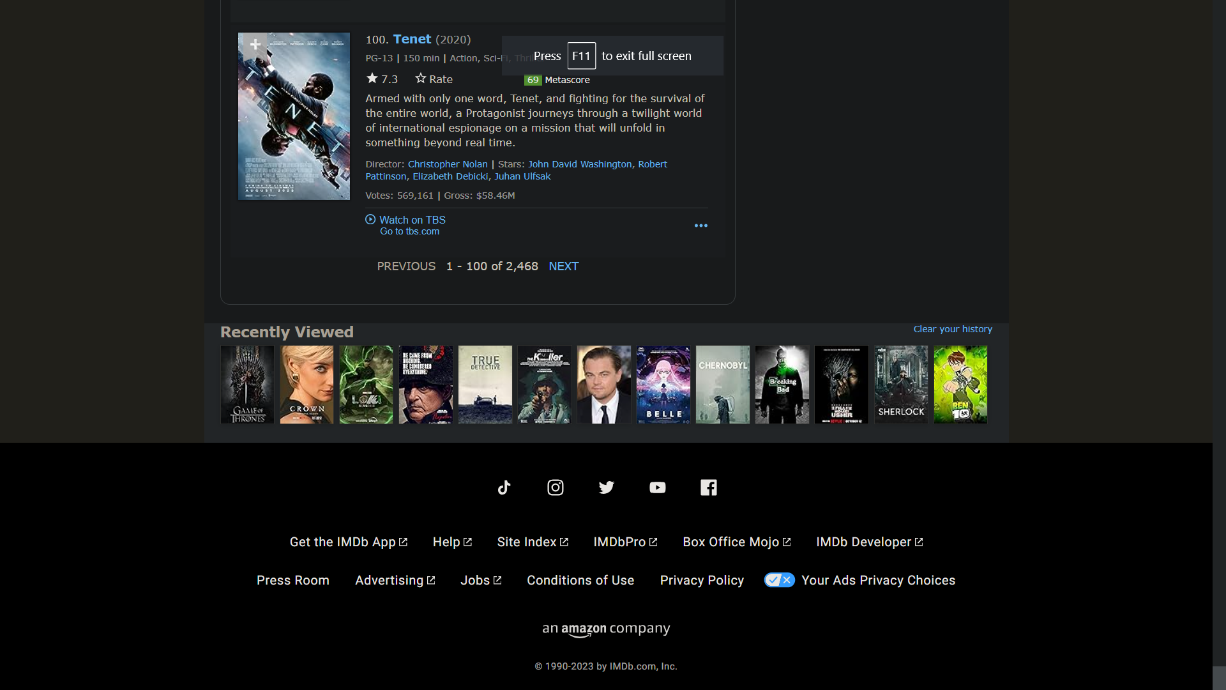Open Site Index footer link
Image resolution: width=1226 pixels, height=690 pixels.
click(x=533, y=542)
